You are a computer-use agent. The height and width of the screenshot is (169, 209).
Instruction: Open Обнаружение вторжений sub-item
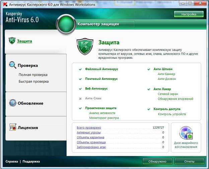pyautogui.click(x=176, y=99)
